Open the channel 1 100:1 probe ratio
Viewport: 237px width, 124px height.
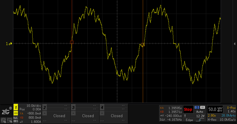16,121
